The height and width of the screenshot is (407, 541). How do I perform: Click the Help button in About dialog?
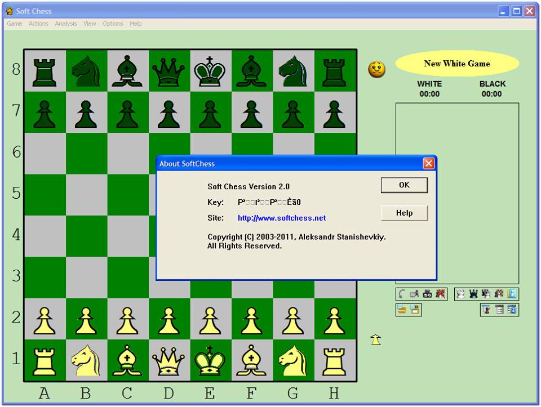pyautogui.click(x=404, y=213)
